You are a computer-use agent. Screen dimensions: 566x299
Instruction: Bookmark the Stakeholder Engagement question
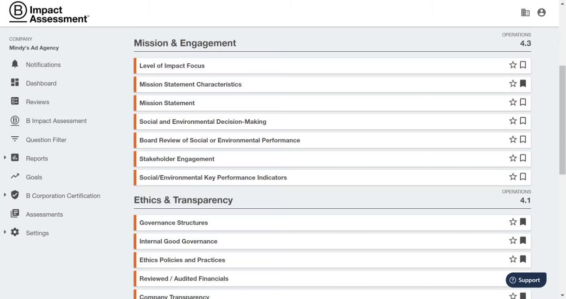[523, 158]
